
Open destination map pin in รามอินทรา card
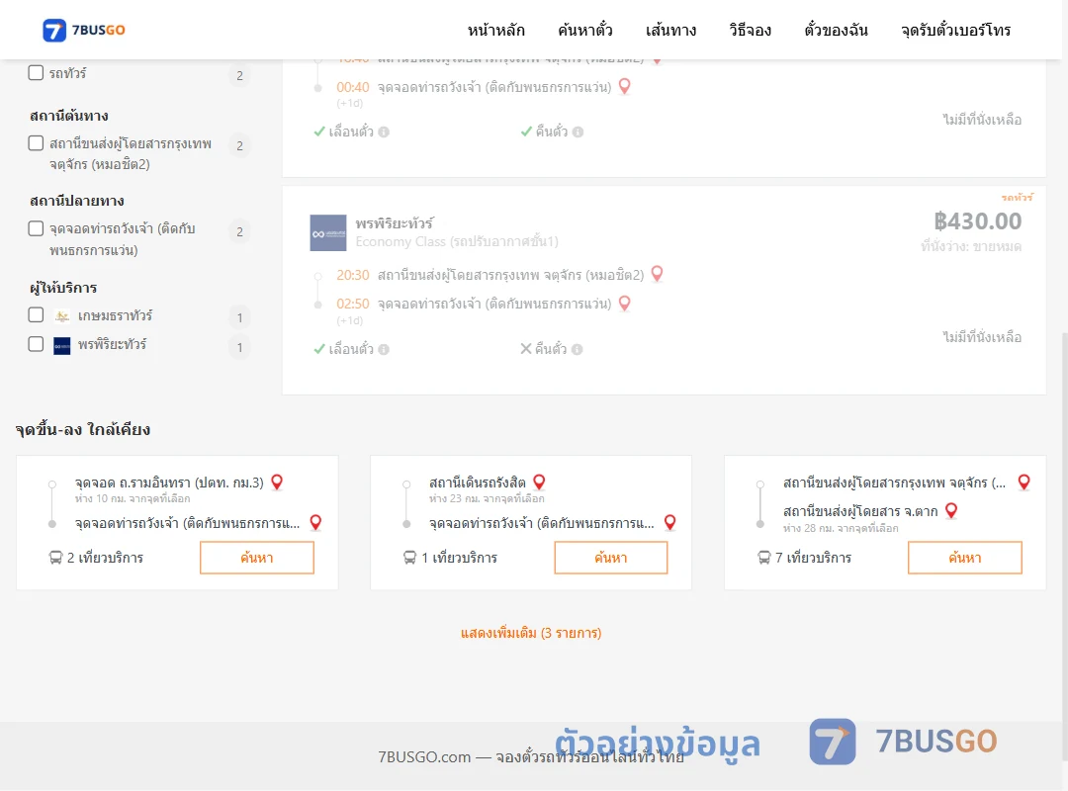[x=315, y=523]
